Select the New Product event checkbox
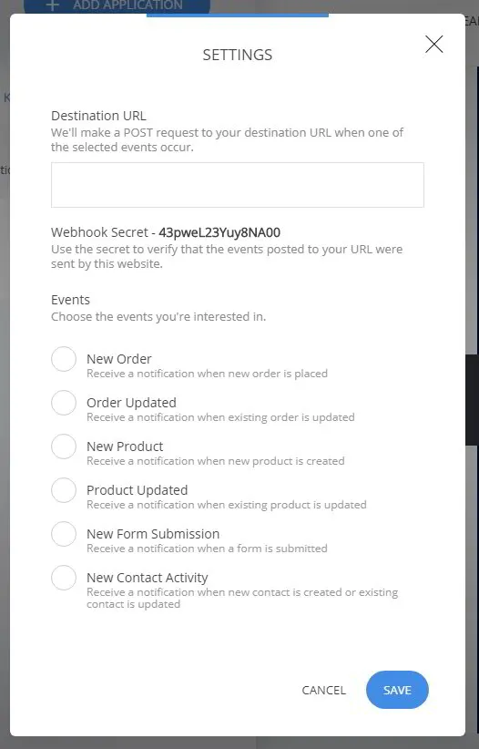479x749 pixels. [64, 446]
